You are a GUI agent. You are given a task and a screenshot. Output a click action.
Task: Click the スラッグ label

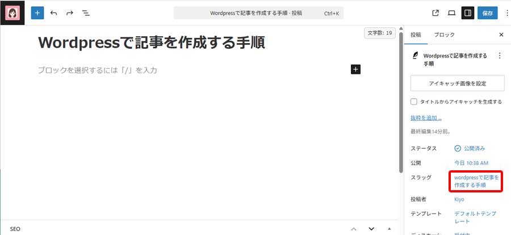point(421,177)
